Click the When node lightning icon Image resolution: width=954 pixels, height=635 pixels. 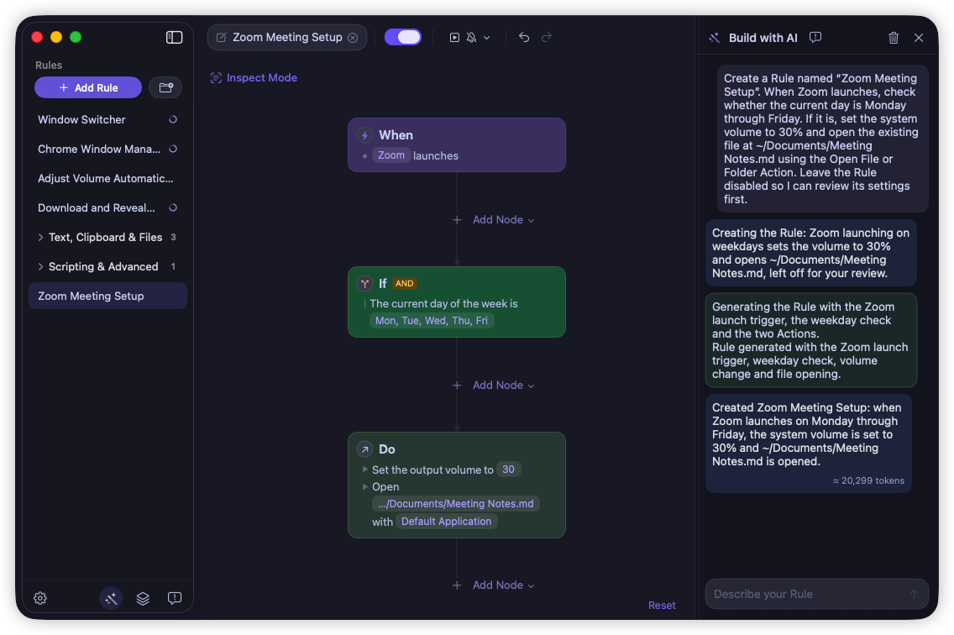[365, 135]
